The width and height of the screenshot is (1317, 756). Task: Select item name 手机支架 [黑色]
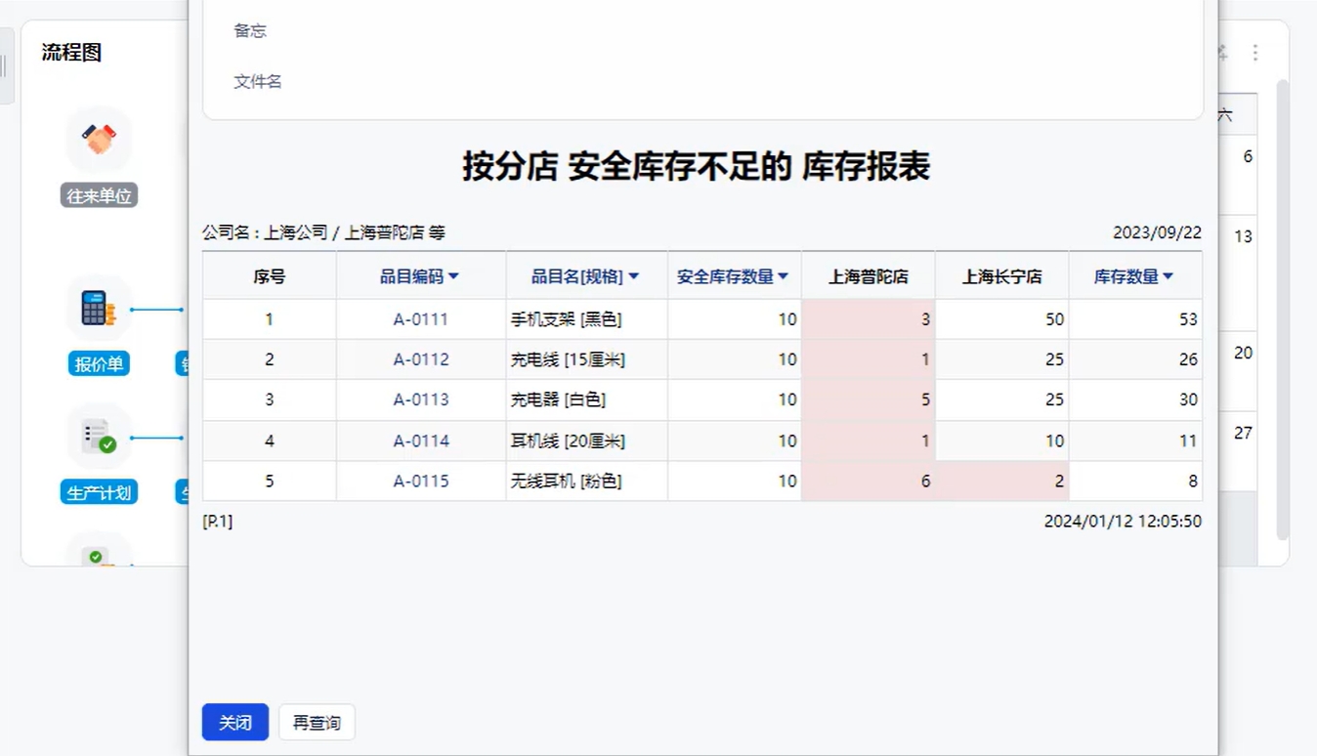pyautogui.click(x=567, y=319)
